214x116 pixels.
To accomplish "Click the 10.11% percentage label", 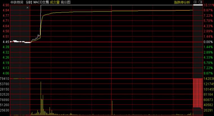I will tap(209, 5).
